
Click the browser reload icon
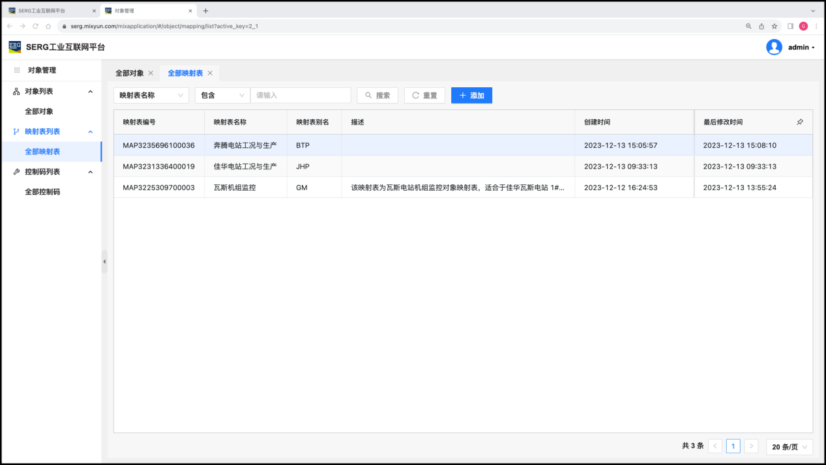pyautogui.click(x=35, y=26)
